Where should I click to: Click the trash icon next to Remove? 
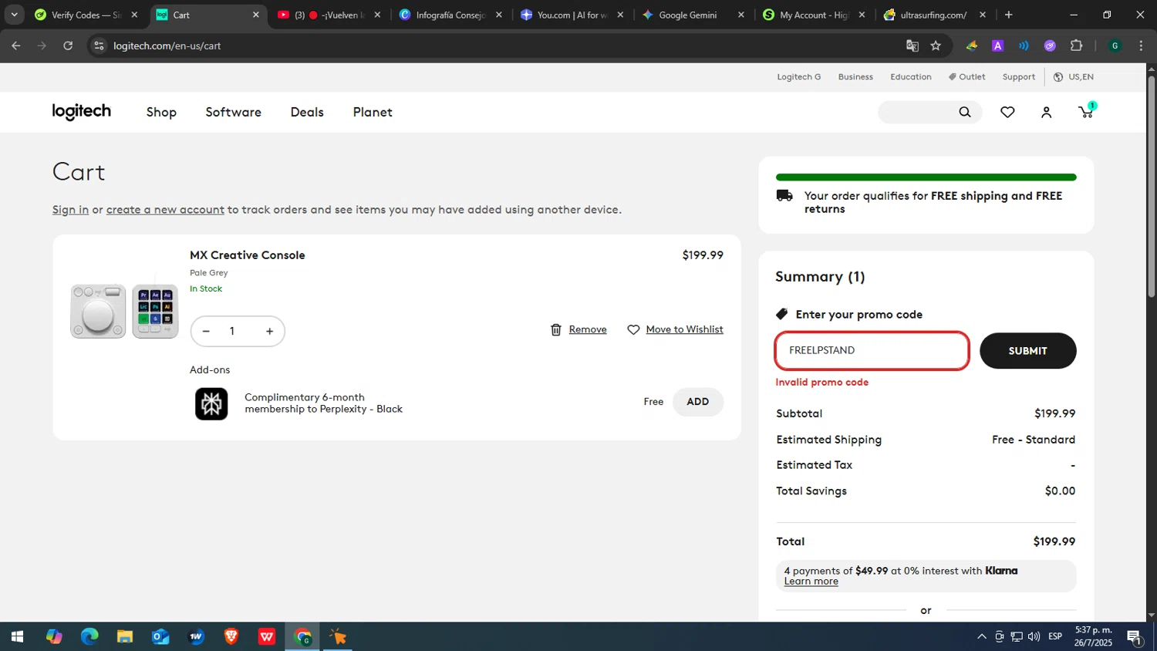pos(555,330)
